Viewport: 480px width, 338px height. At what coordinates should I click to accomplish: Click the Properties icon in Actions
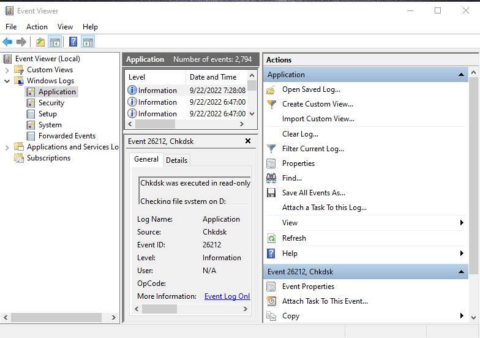pos(271,163)
